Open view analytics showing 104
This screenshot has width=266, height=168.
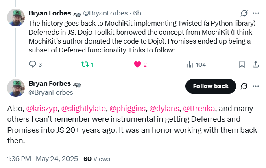coord(196,65)
